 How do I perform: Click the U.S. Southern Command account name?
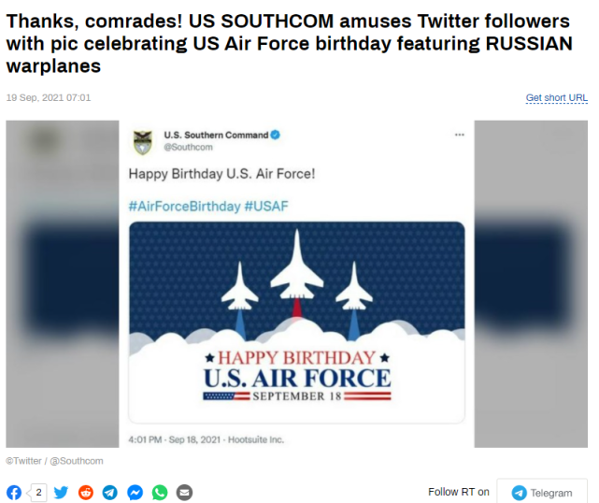(x=215, y=136)
